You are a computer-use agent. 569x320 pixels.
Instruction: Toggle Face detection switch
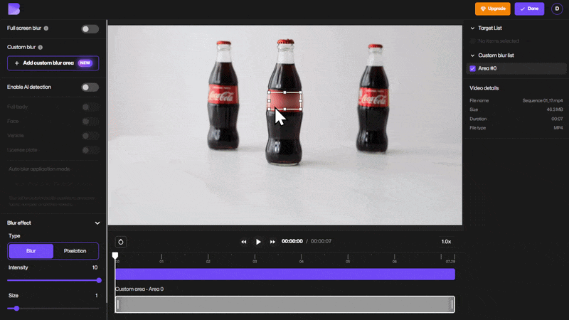coord(90,121)
